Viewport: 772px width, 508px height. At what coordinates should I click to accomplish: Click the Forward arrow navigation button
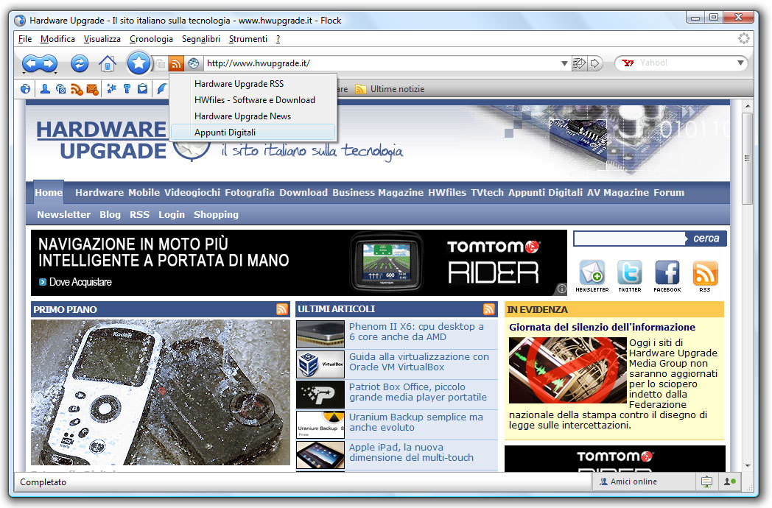point(49,63)
